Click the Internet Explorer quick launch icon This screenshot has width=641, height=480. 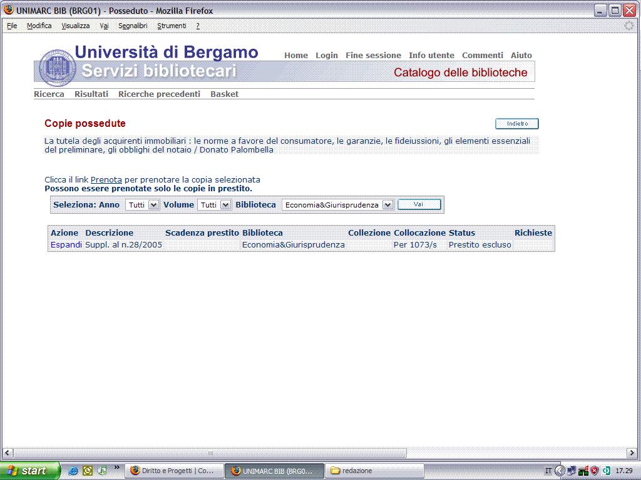tap(73, 471)
